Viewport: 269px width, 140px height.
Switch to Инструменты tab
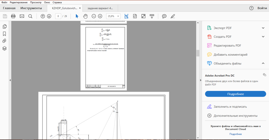click(x=31, y=8)
